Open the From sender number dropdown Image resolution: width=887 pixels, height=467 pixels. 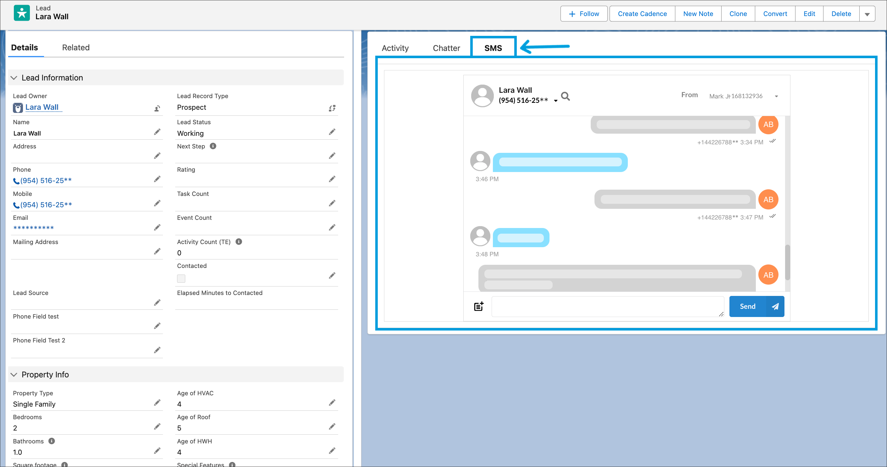pos(776,96)
